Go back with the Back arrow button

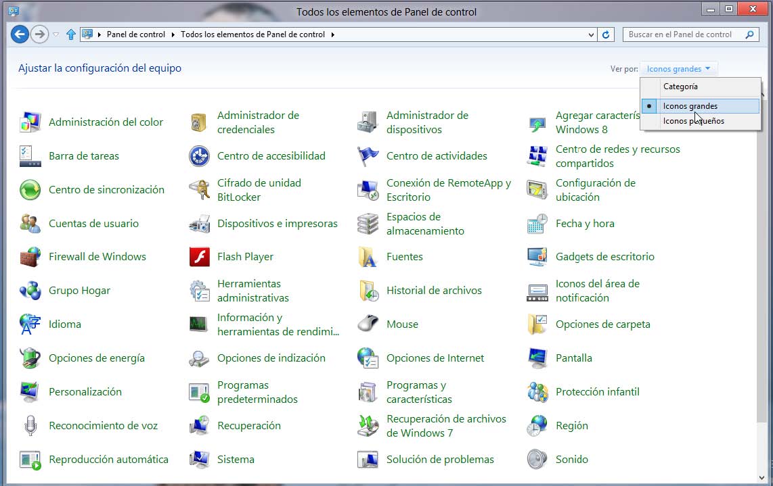coord(20,34)
